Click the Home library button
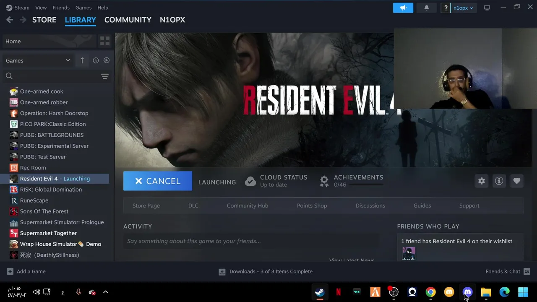The width and height of the screenshot is (537, 302). (x=49, y=41)
